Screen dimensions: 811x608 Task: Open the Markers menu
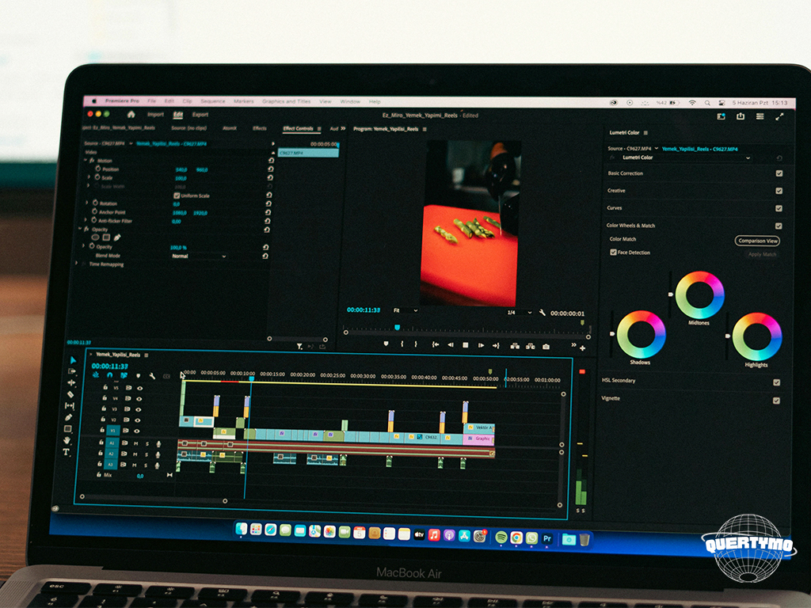click(244, 101)
